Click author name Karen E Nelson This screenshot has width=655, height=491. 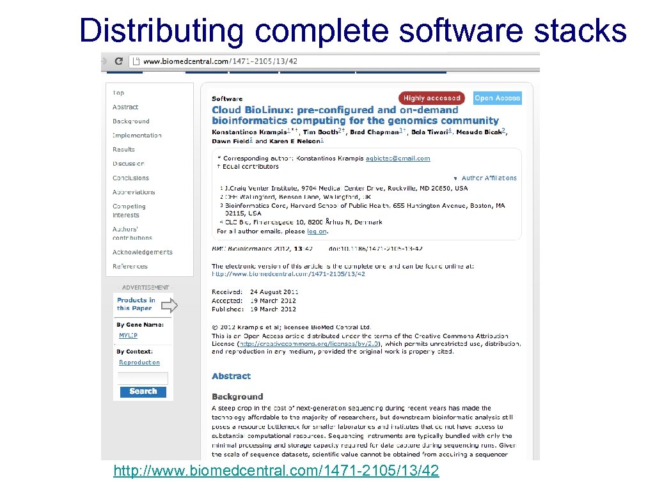pyautogui.click(x=295, y=141)
